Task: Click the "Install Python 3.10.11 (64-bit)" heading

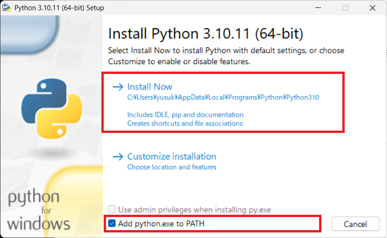Action: pos(206,34)
